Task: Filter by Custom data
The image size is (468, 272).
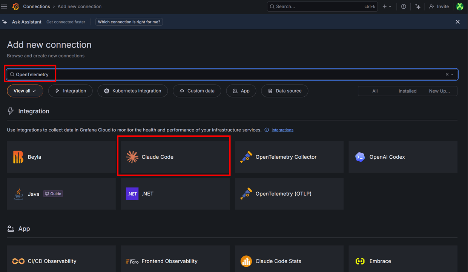Action: pos(197,91)
